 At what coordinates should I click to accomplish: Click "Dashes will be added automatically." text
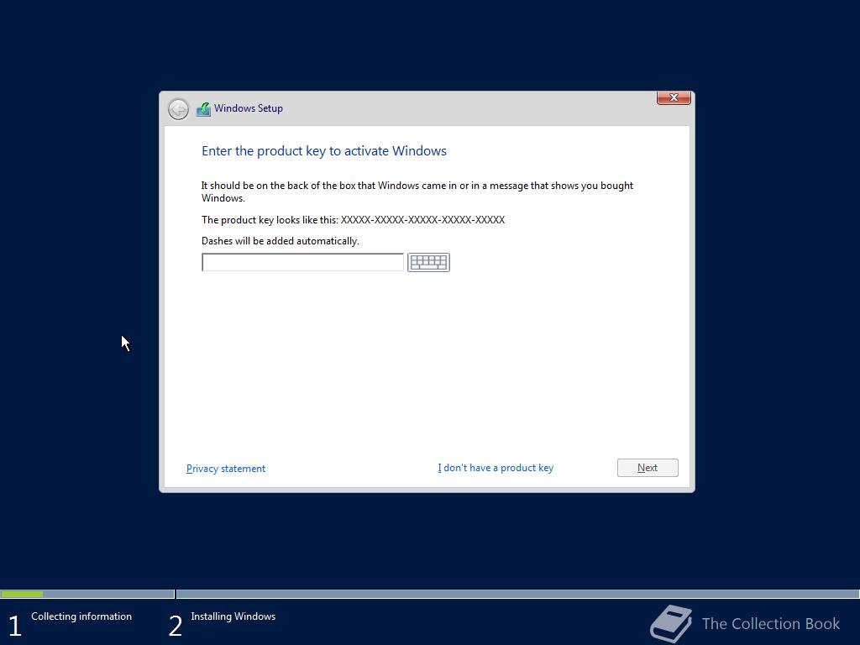point(281,241)
